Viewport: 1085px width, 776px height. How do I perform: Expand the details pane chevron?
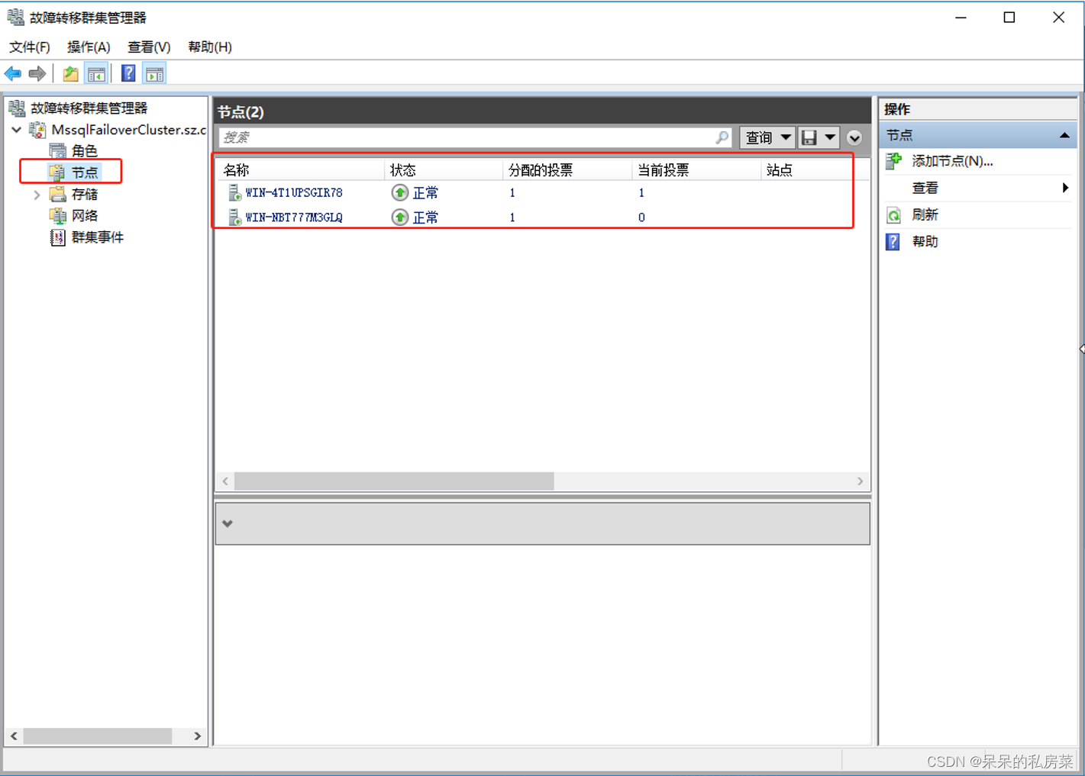(228, 523)
